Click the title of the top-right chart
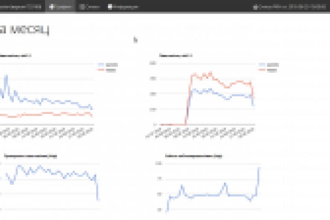Image resolution: width=330 pixels, height=220 pixels. tap(176, 55)
